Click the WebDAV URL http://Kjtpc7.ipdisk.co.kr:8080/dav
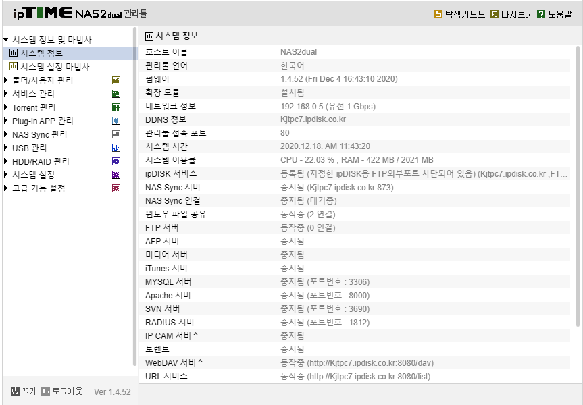 click(370, 363)
